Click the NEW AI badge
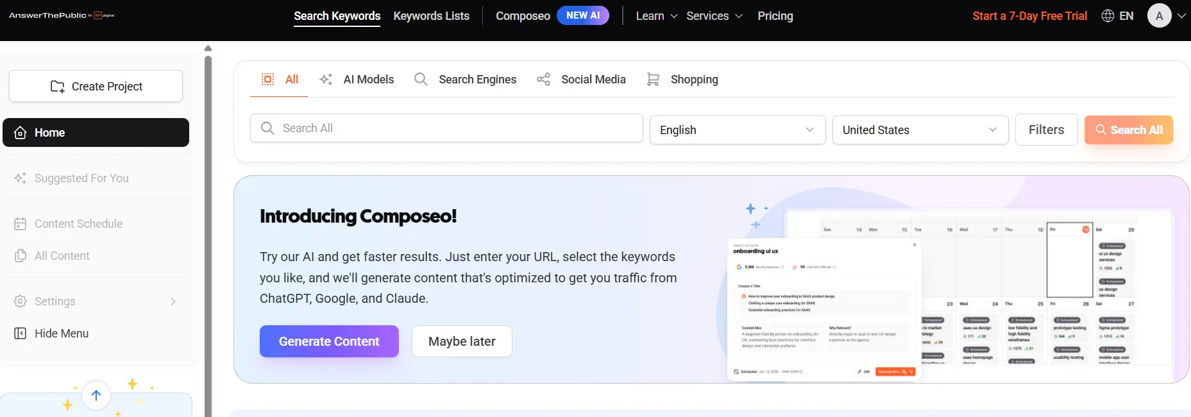Screen dimensions: 1191x417 coord(583,15)
